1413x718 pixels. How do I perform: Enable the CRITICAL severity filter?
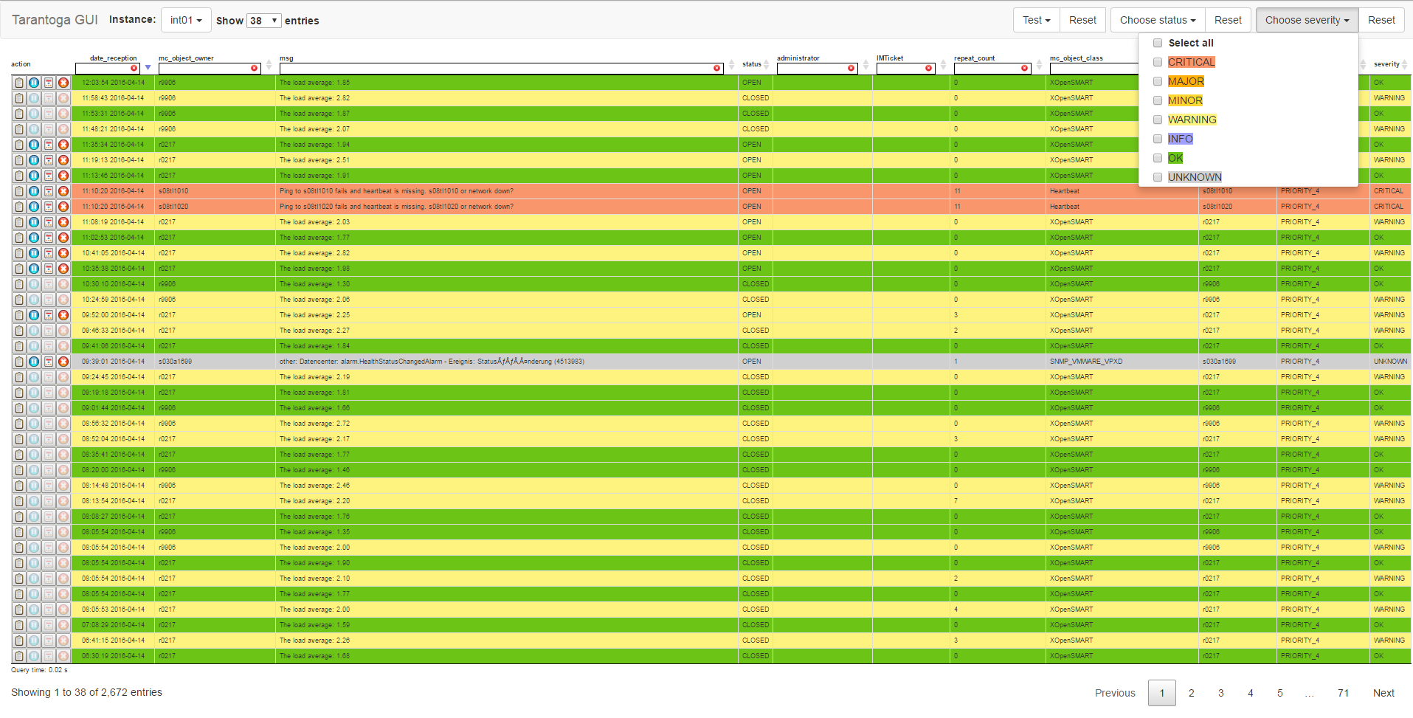click(1157, 62)
